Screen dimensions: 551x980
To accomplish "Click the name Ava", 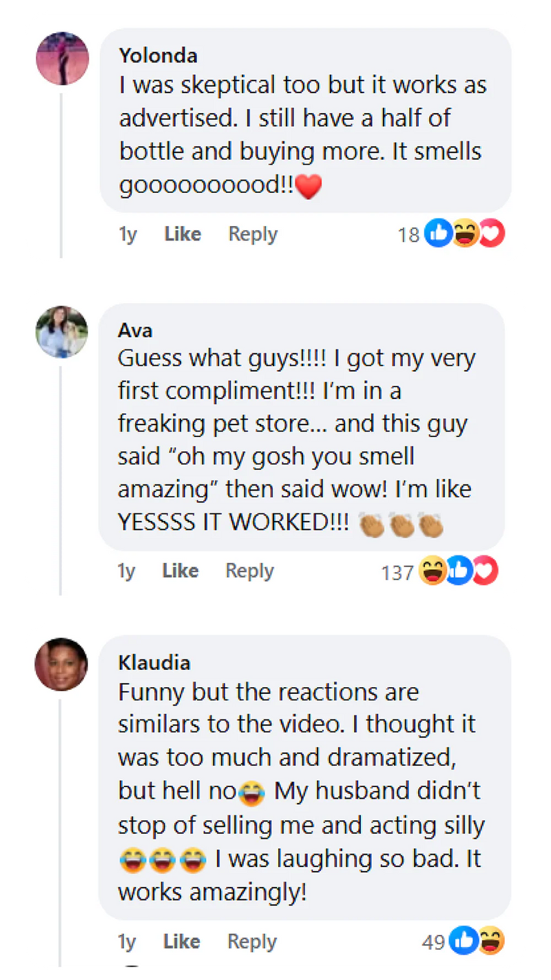I will click(135, 331).
